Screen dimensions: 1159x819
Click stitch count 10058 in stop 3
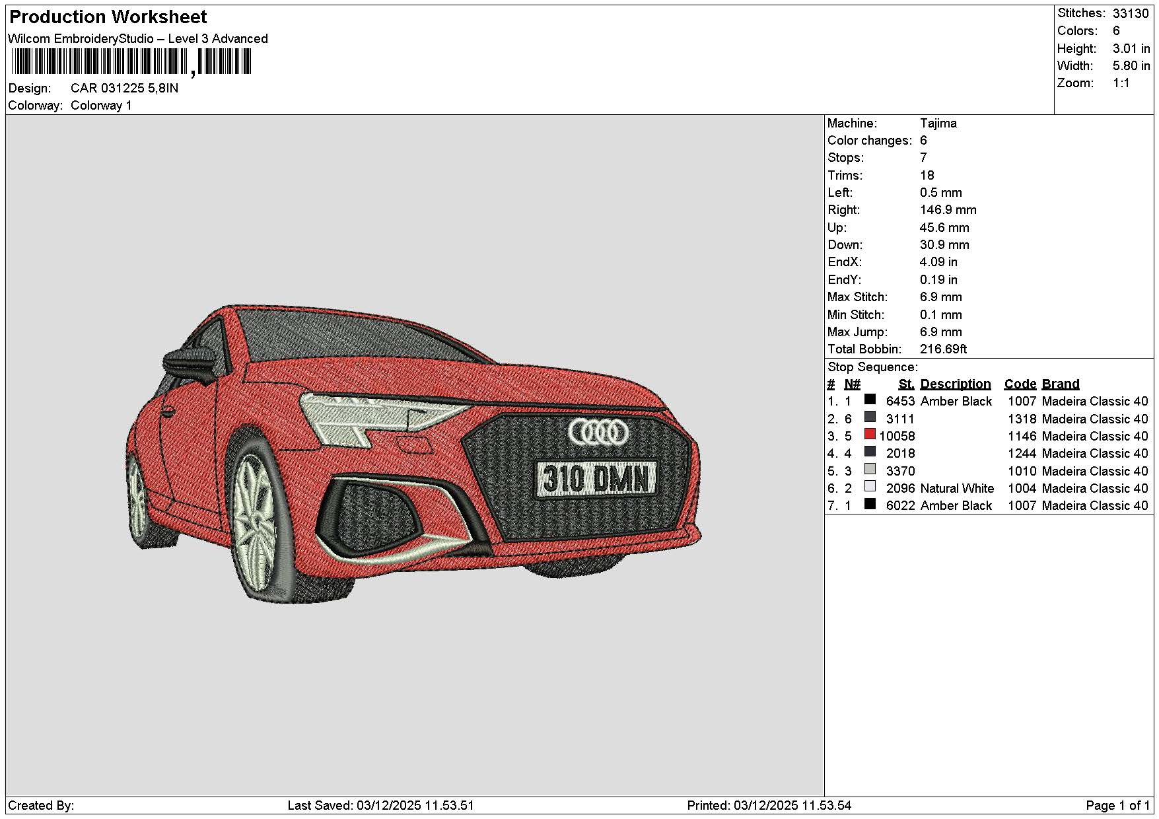tap(897, 436)
